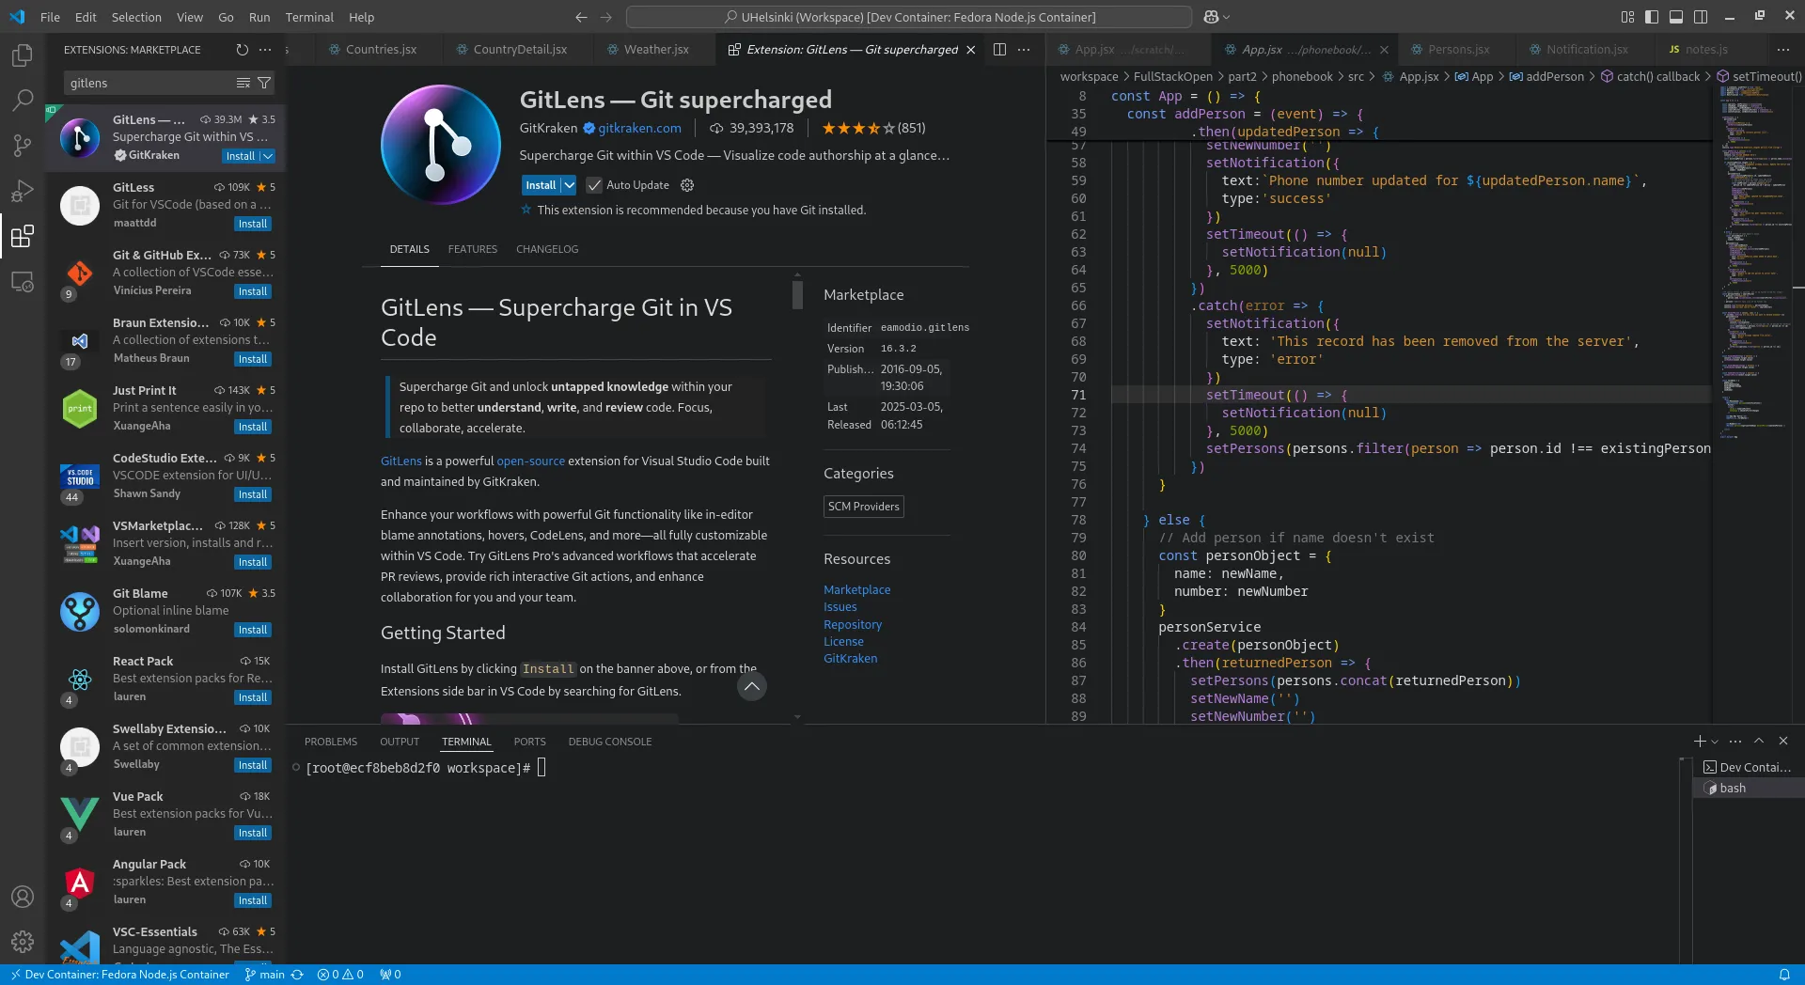Toggle the panel visibility layout button
Screen dimensions: 1805x985
pyautogui.click(x=1676, y=17)
